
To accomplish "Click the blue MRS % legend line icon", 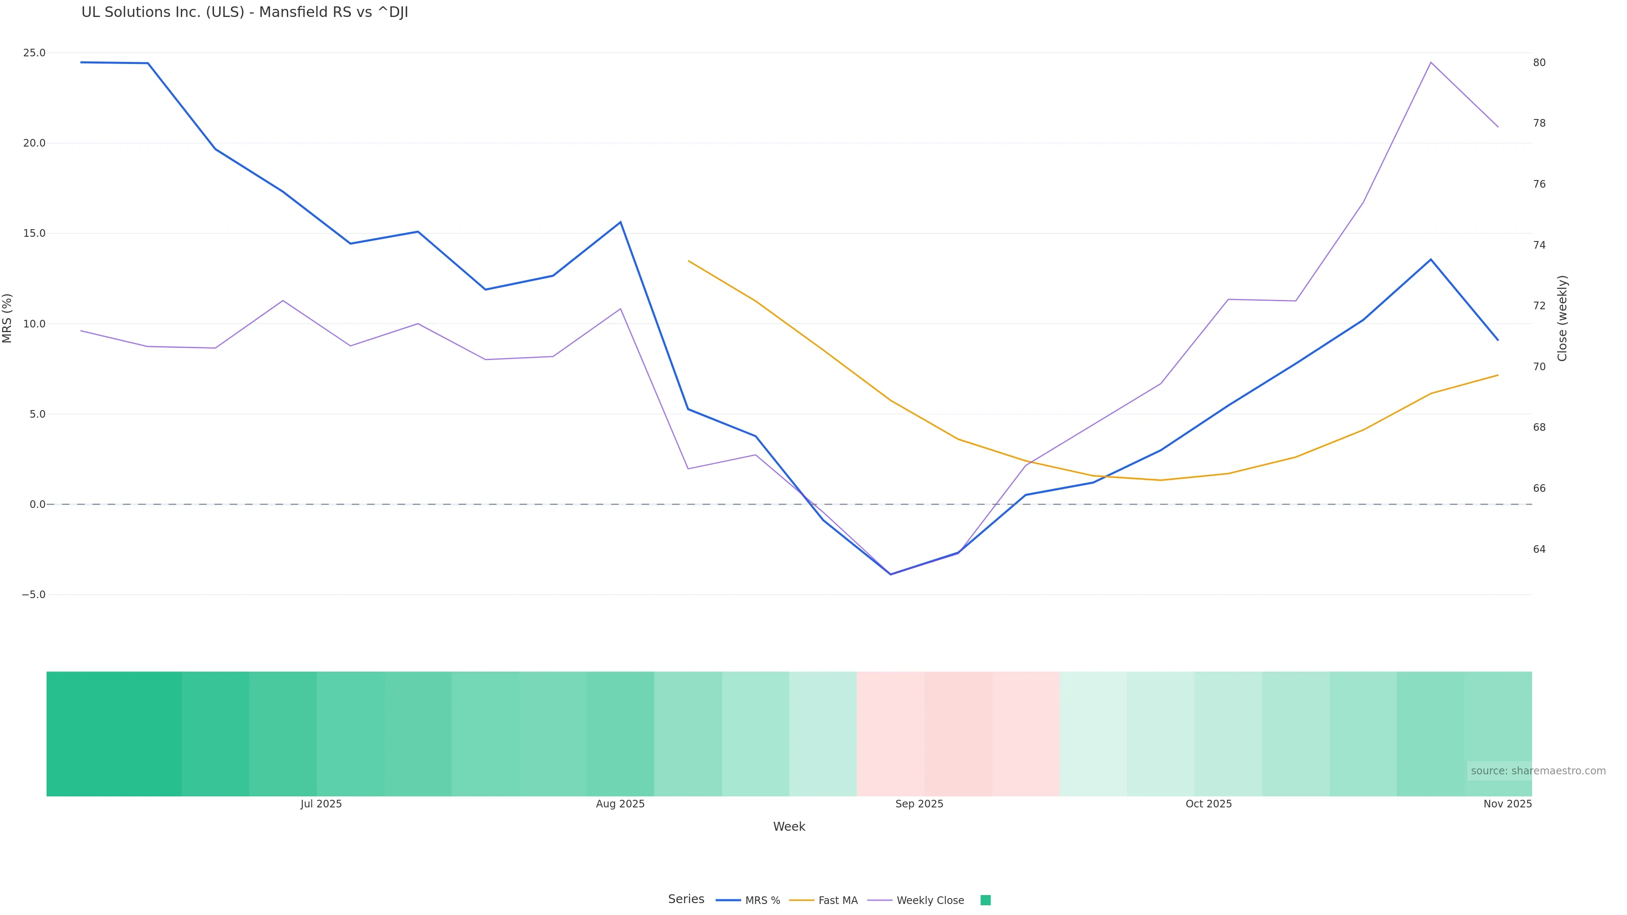I will click(x=728, y=901).
